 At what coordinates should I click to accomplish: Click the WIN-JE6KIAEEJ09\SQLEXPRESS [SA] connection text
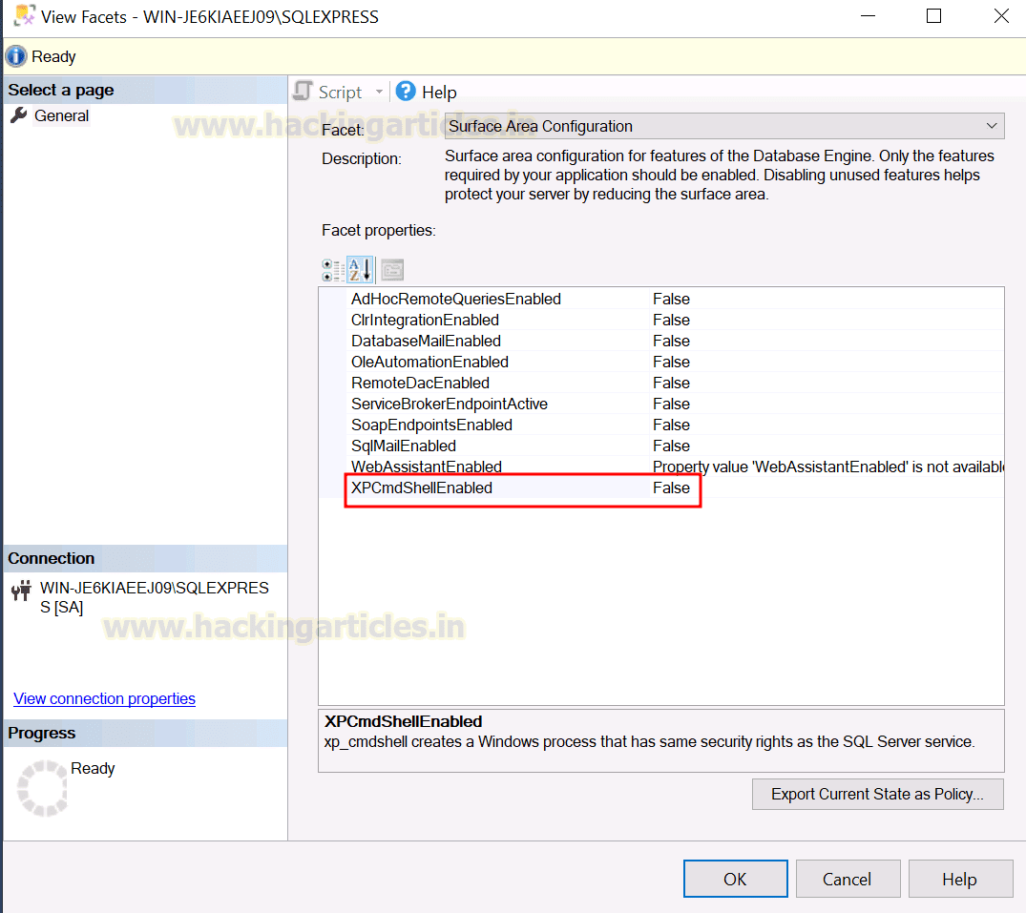[x=155, y=598]
